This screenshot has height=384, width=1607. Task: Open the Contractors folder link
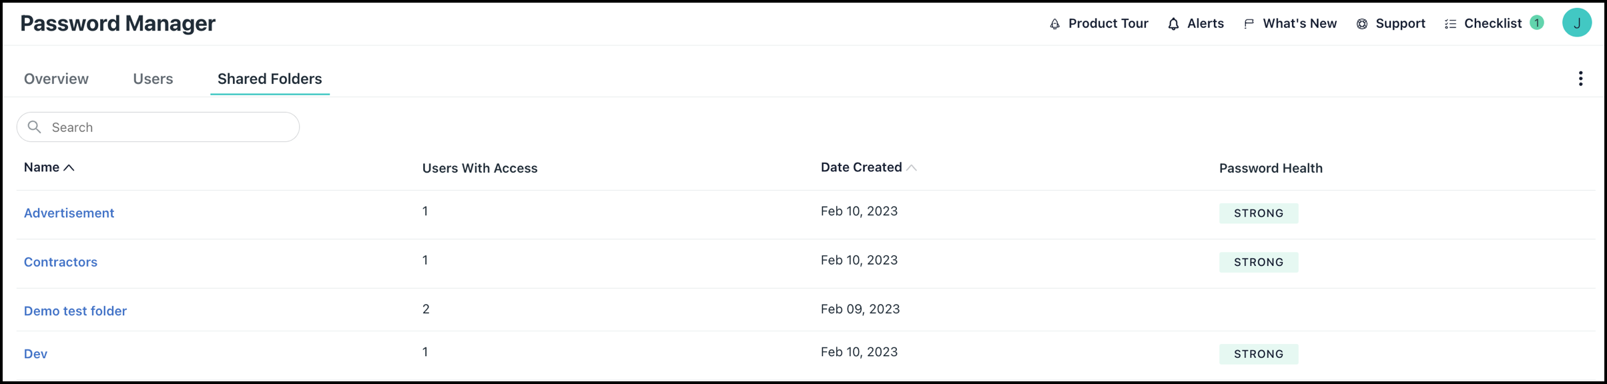coord(61,262)
